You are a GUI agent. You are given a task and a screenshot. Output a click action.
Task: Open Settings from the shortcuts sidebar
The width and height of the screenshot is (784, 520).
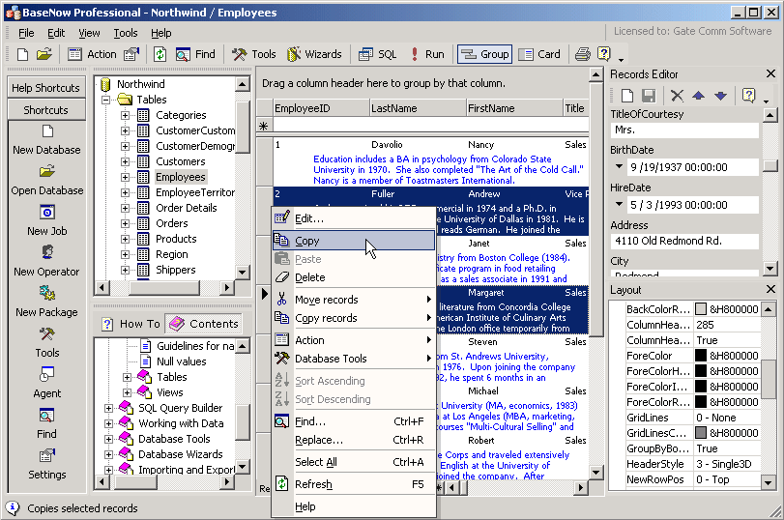tap(46, 455)
